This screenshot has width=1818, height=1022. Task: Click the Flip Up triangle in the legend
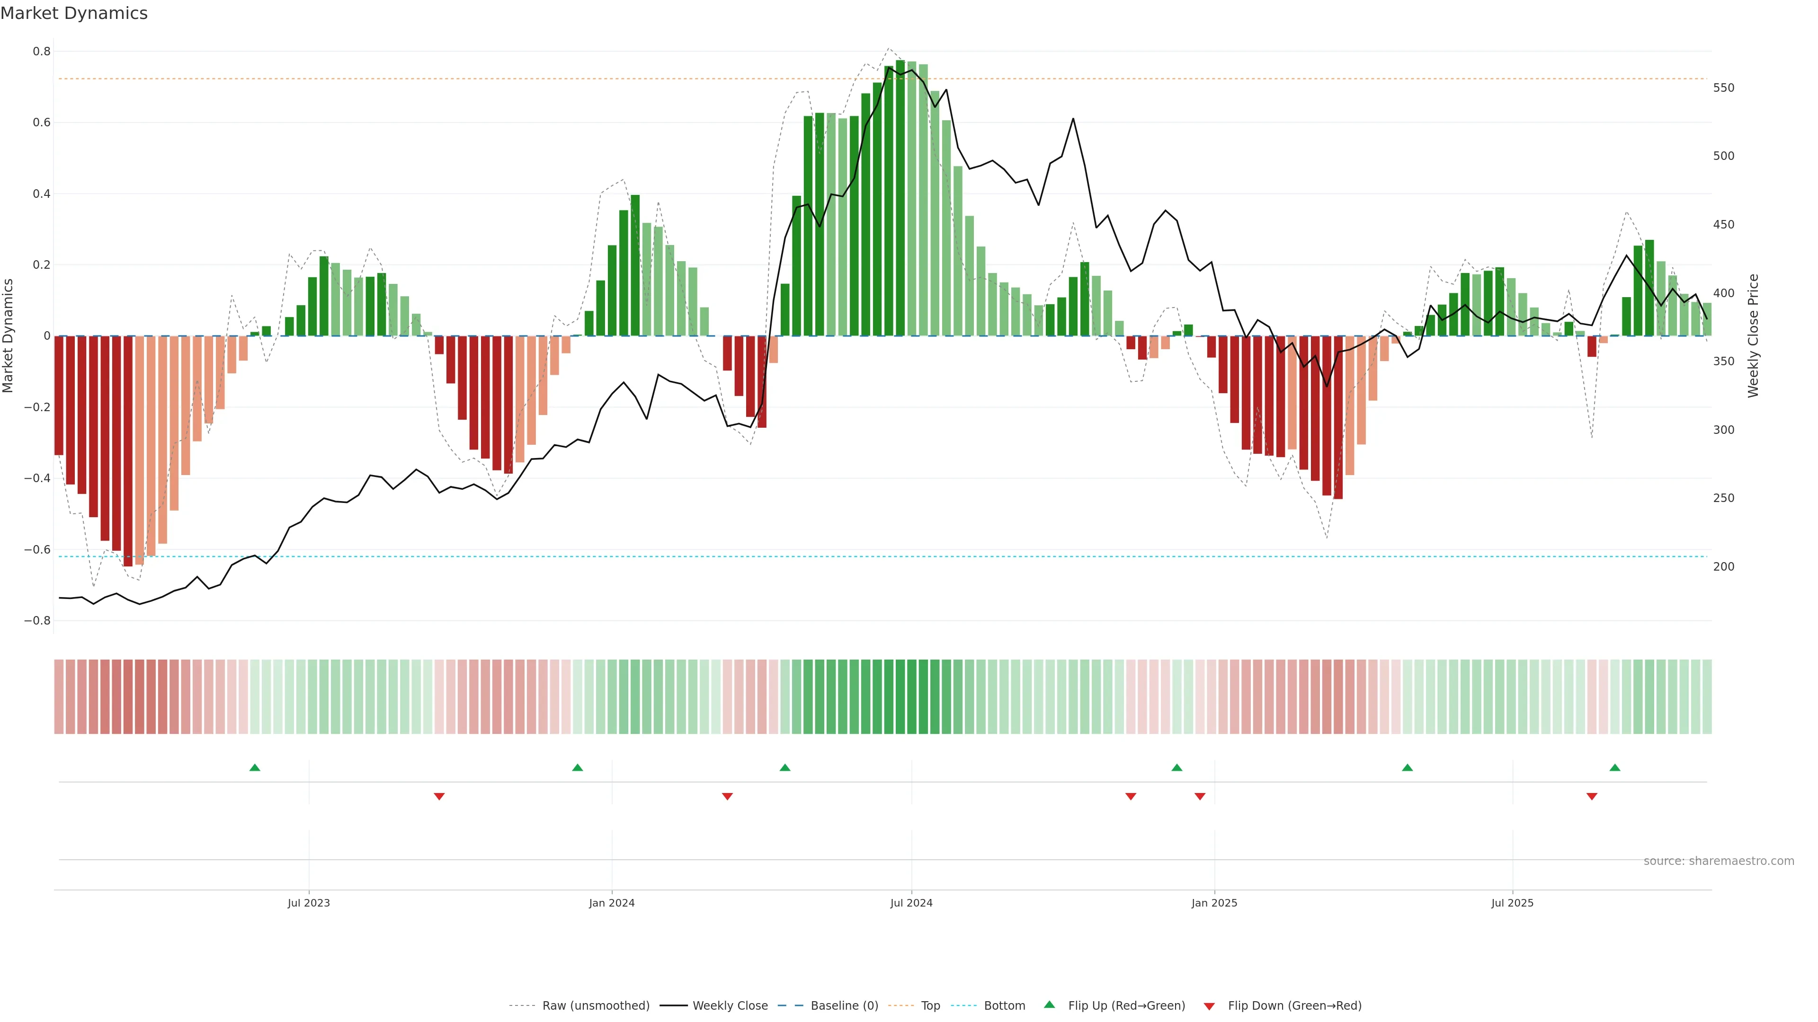[1050, 1004]
